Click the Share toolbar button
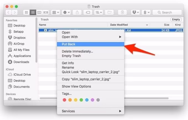 tap(77, 12)
